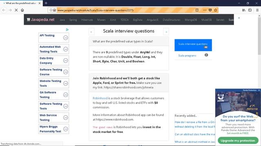Open 'How do I remove a file from a Git' link
Viewport: 261px width, 146px height.
pos(195,125)
